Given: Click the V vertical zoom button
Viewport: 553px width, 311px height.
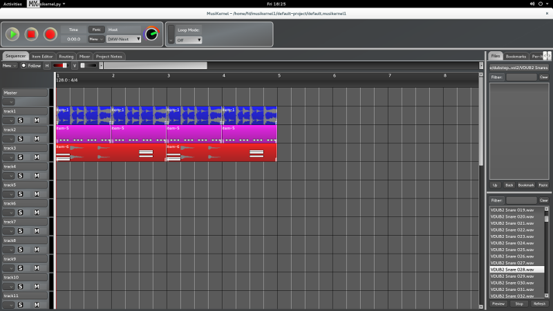Looking at the screenshot, I should [x=75, y=66].
